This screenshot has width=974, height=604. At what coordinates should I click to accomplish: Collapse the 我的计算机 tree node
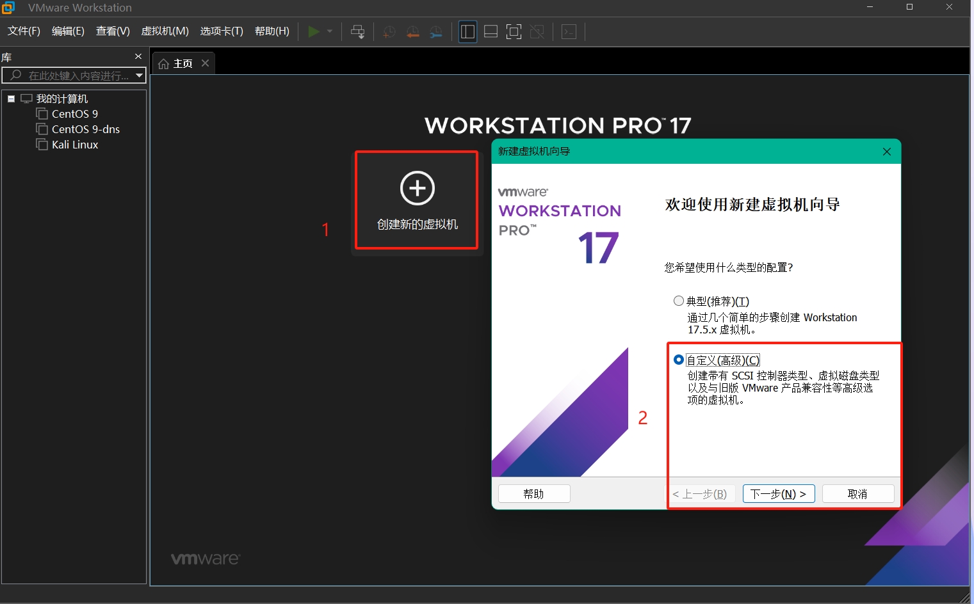tap(11, 99)
